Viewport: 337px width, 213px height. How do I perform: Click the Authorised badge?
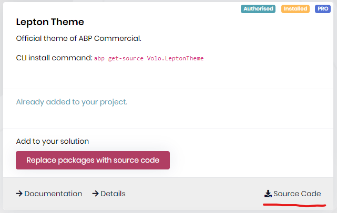coord(258,9)
